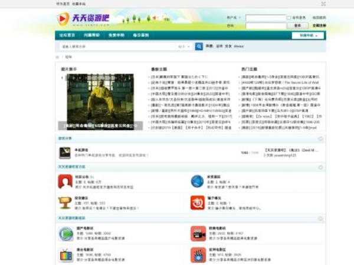The height and width of the screenshot is (265, 354).
Task: Open the trophy forum icon
Action: (x=65, y=203)
